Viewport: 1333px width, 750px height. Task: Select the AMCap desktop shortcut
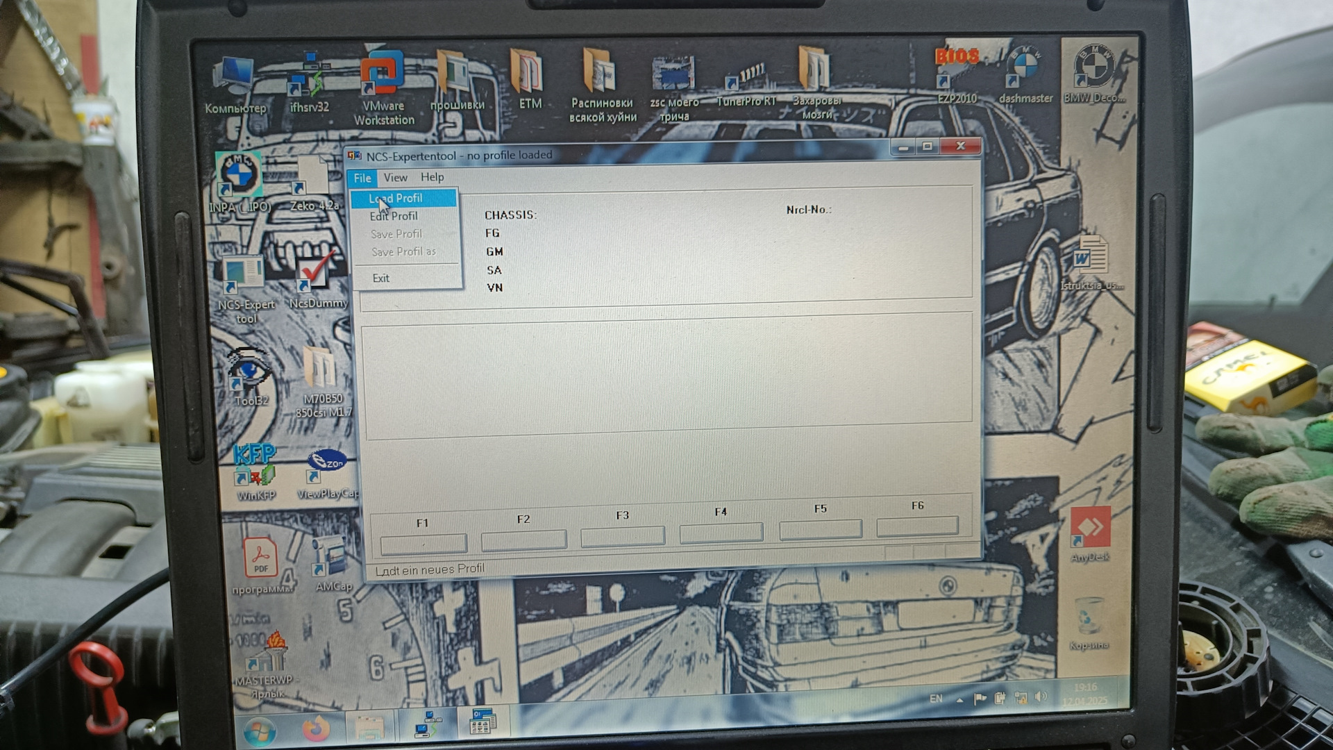point(332,564)
